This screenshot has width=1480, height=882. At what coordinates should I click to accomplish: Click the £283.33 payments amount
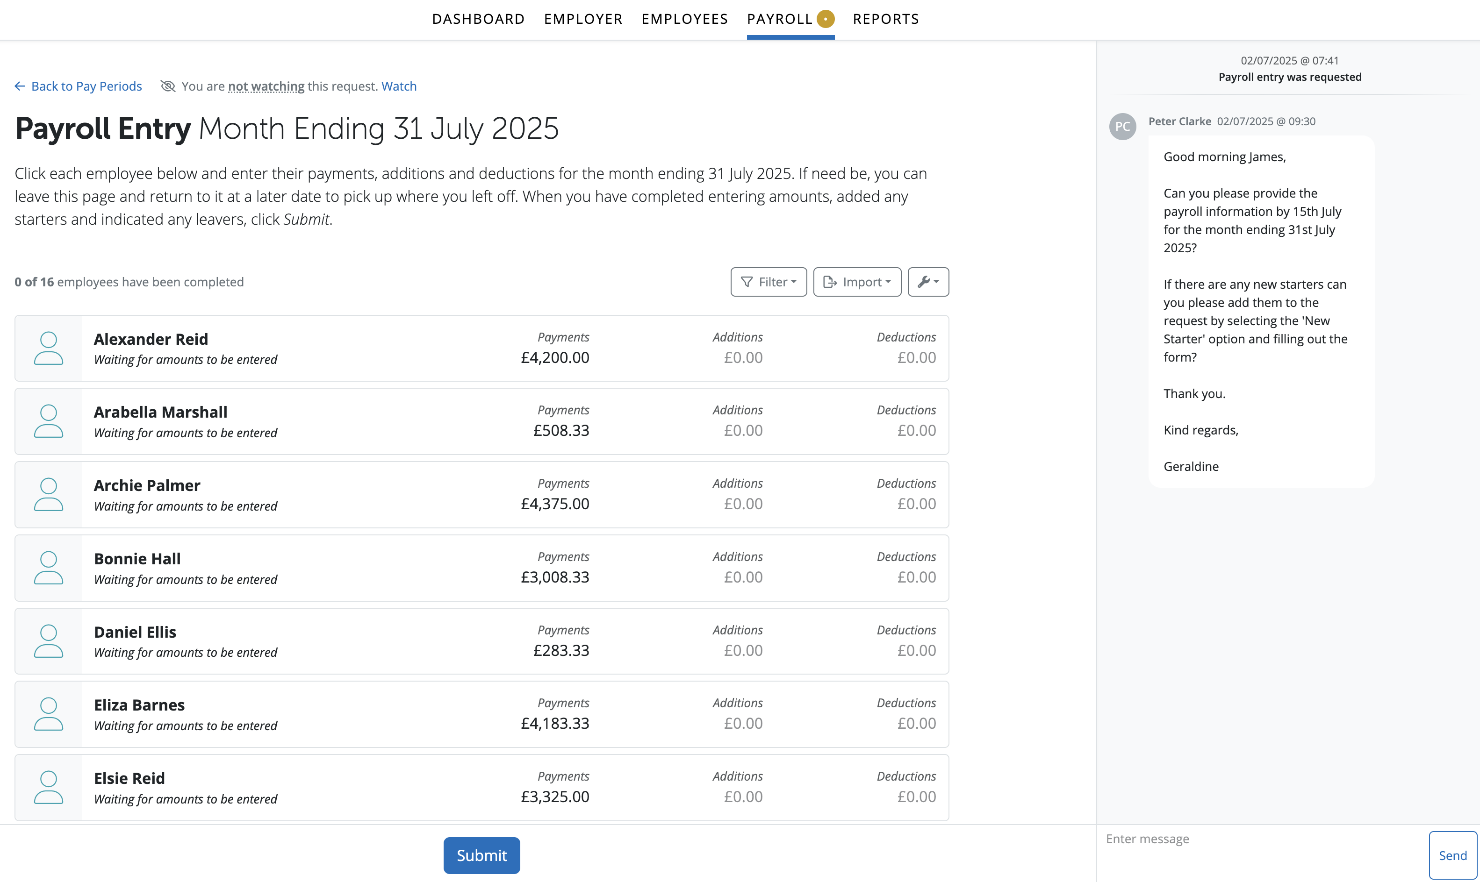(560, 650)
